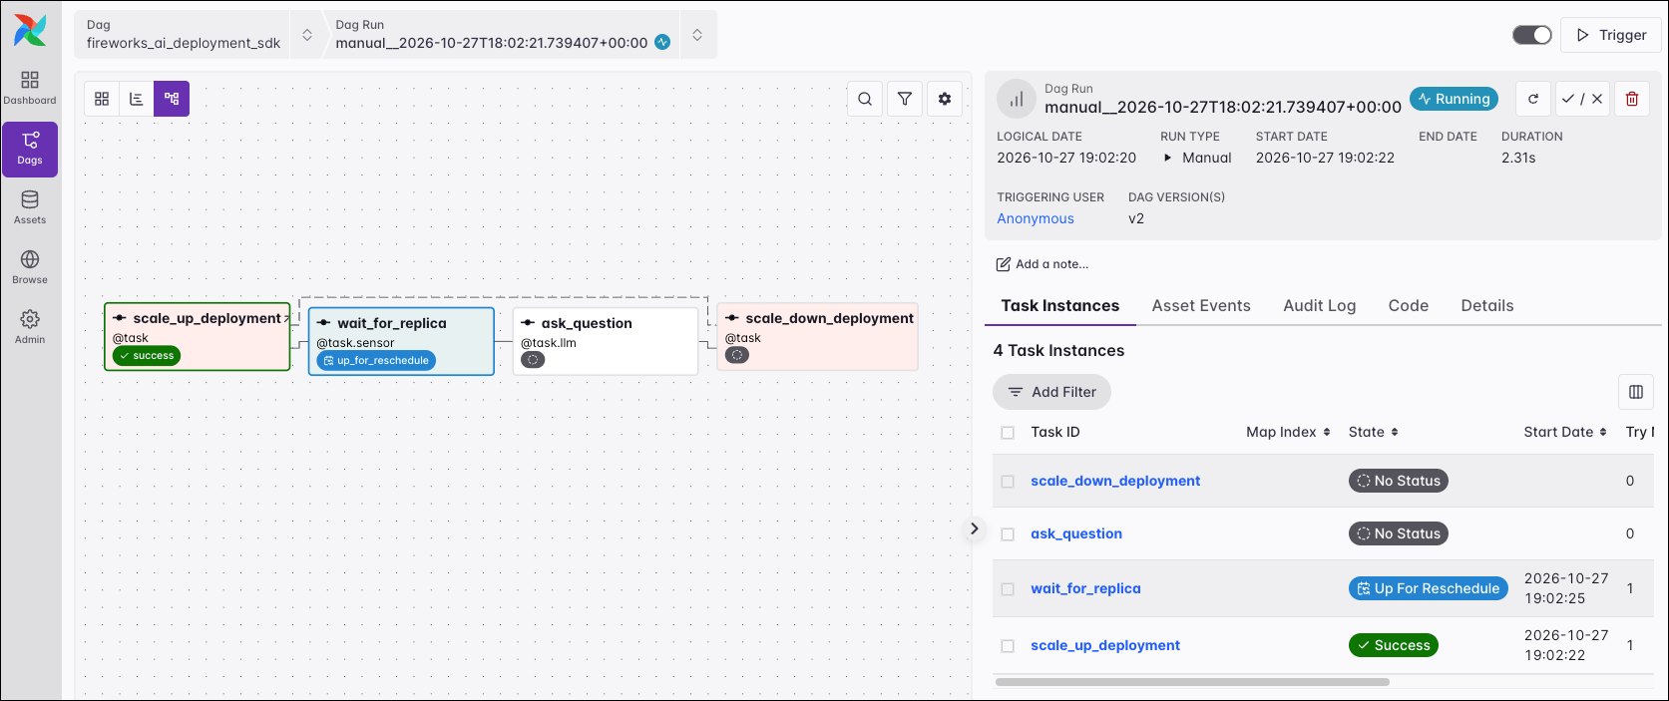The width and height of the screenshot is (1669, 701).
Task: Select the scale_down_deployment graph node
Action: click(817, 337)
